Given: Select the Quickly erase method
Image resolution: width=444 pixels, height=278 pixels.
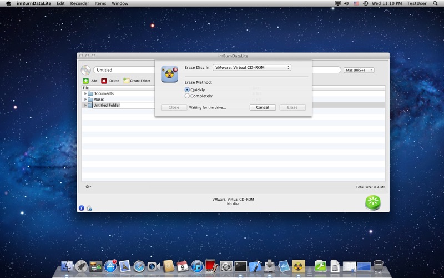Looking at the screenshot, I should [187, 90].
